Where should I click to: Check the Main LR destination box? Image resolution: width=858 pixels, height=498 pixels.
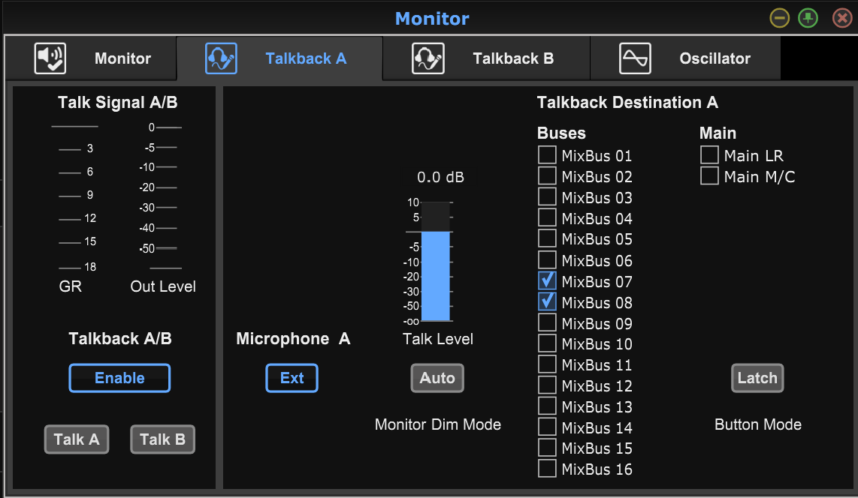[x=709, y=155]
